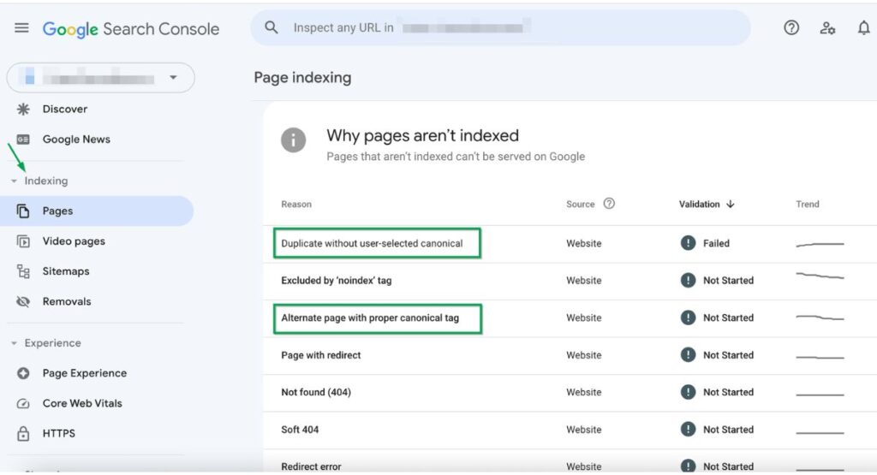Click the Sitemaps icon

click(x=23, y=271)
